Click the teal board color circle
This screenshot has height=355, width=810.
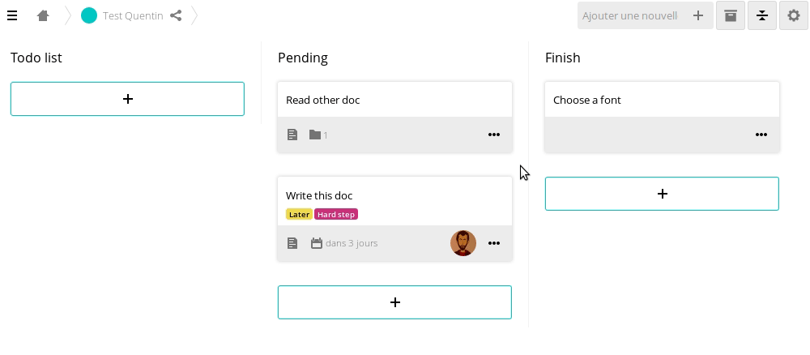pos(89,15)
